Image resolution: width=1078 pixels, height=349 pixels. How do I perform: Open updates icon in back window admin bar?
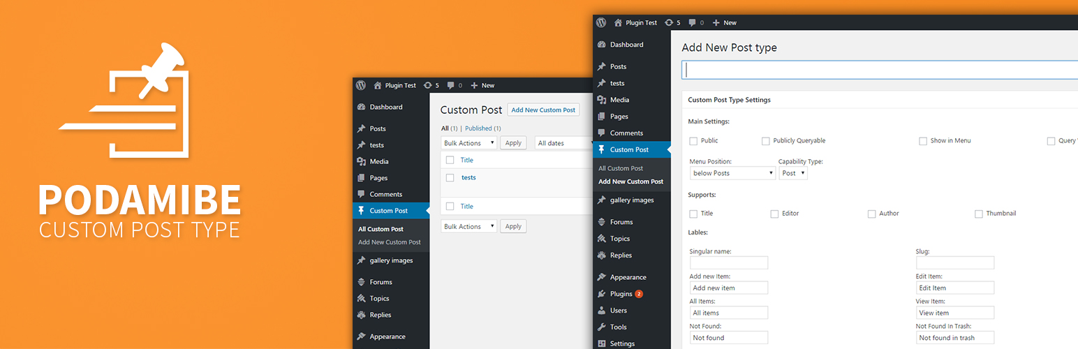(x=429, y=85)
